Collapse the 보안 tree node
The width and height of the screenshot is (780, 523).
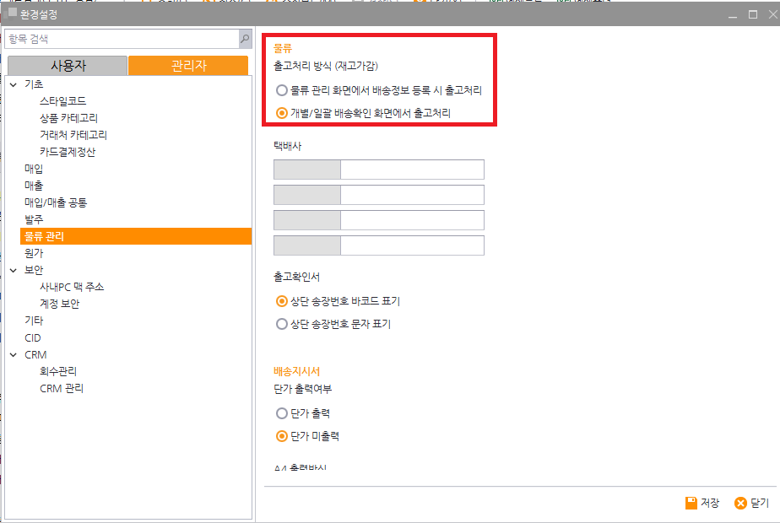(x=13, y=270)
